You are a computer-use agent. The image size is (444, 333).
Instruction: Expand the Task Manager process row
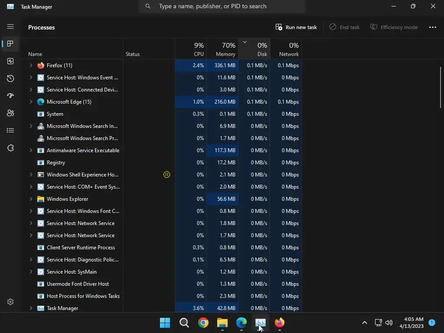31,308
